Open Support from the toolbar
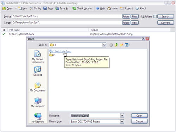Viewport: 176px width, 132px height. (126, 8)
